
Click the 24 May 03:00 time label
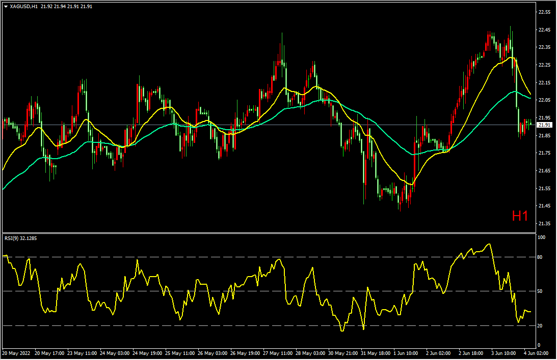(x=114, y=353)
